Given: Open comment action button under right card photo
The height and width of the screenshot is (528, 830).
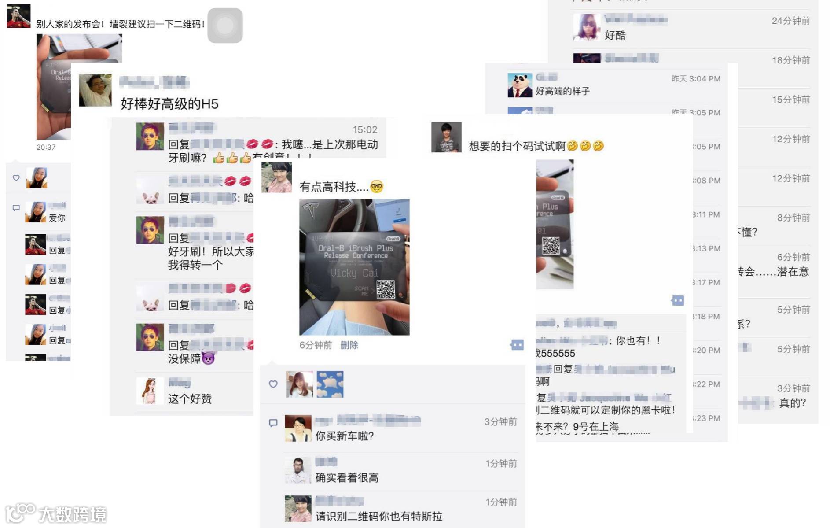Looking at the screenshot, I should pos(678,301).
